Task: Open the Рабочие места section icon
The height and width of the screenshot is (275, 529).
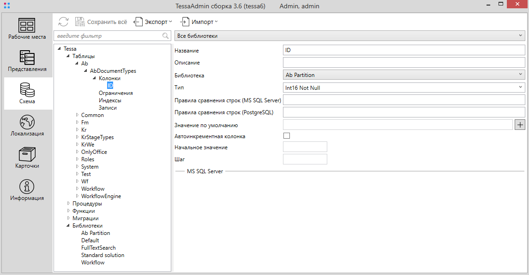Action: [27, 26]
